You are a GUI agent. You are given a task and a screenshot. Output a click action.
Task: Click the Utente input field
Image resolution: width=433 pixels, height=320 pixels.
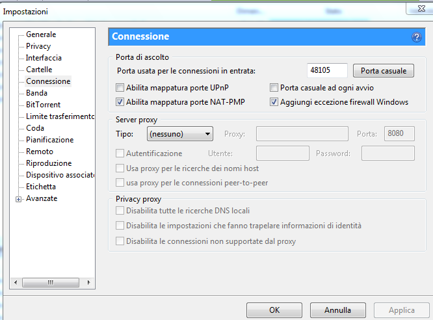(283, 153)
